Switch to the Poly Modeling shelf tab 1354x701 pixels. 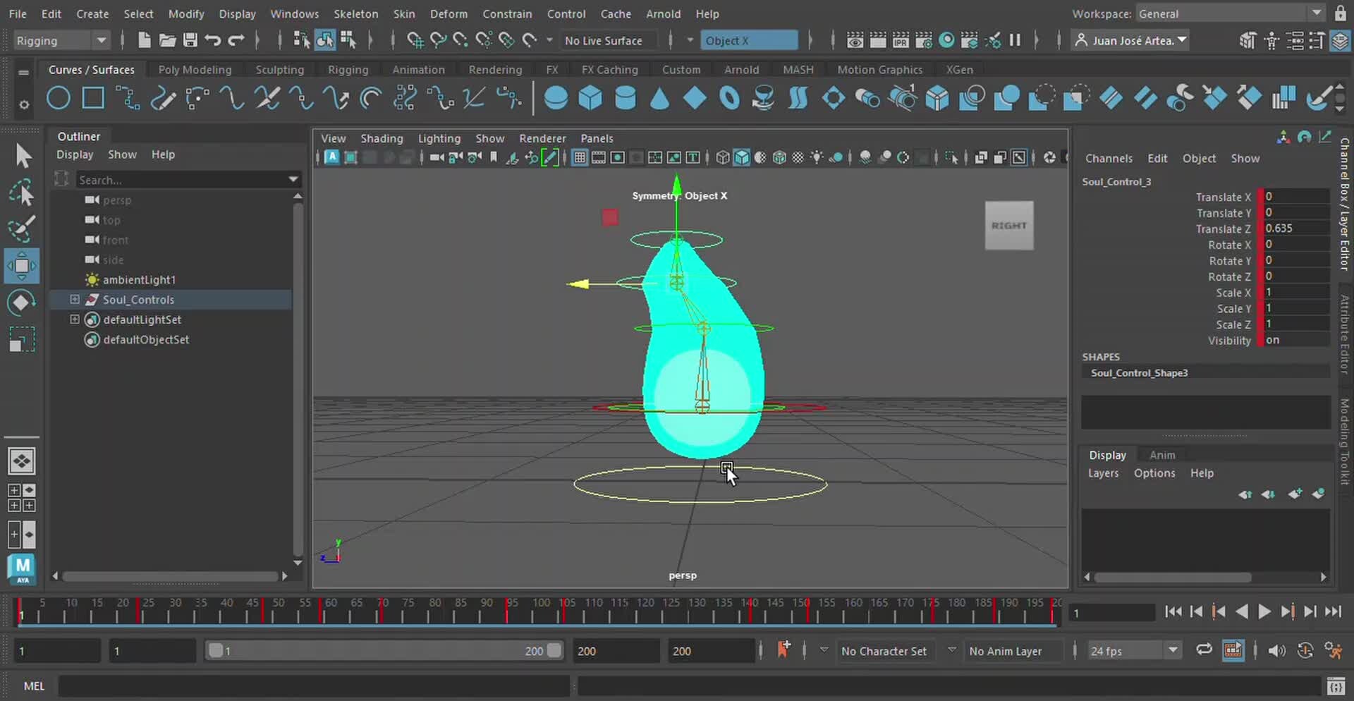tap(195, 70)
